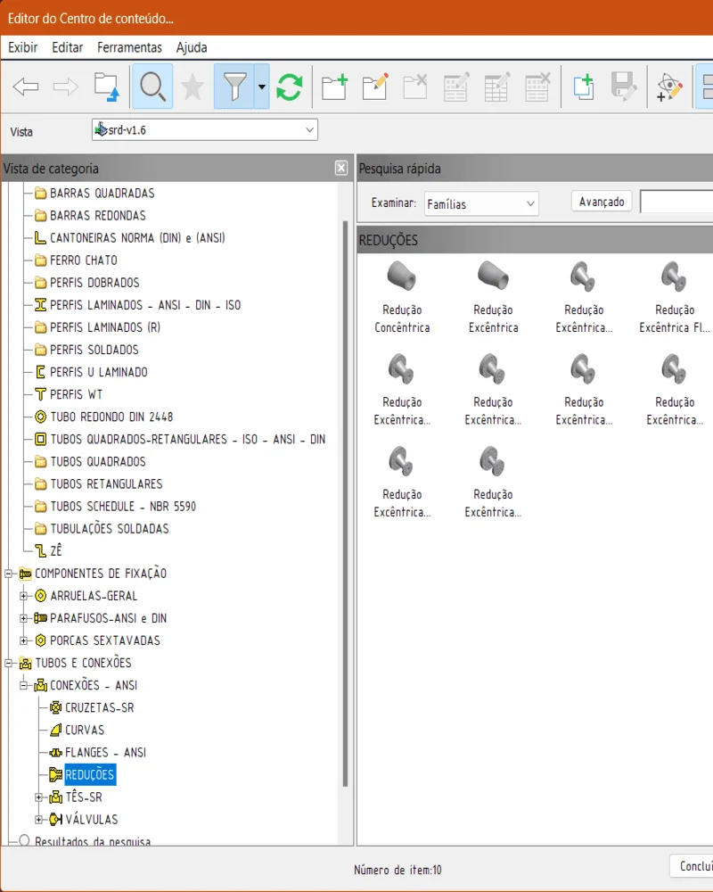713x892 pixels.
Task: Open the srd-v1.6 Vista dropdown
Action: point(310,130)
